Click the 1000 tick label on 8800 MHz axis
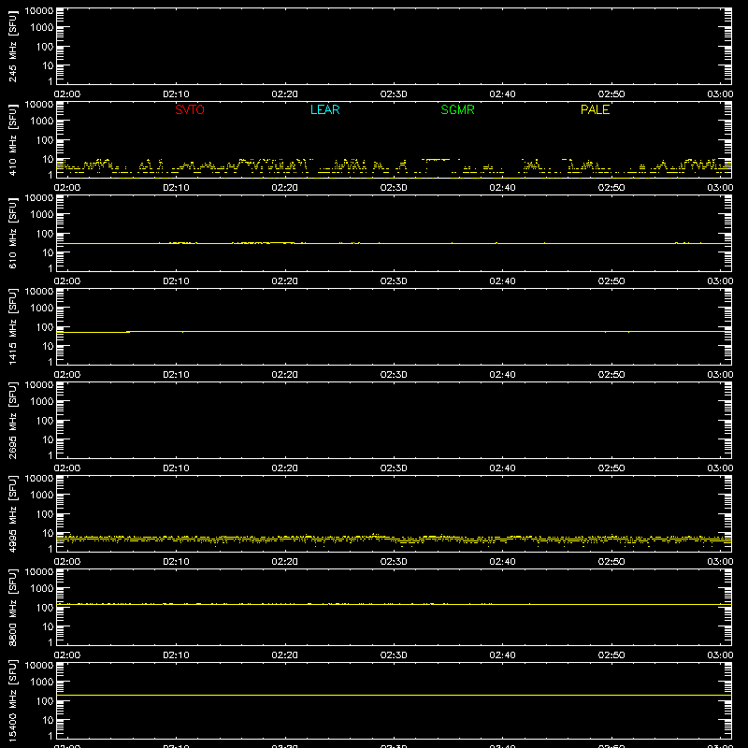Image resolution: width=748 pixels, height=748 pixels. [42, 588]
